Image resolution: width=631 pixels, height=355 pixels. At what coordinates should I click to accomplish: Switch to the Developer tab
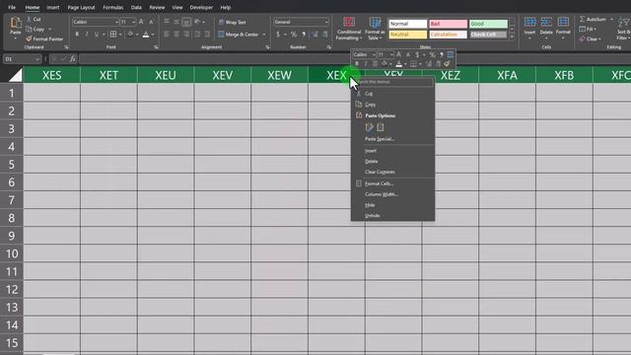click(x=201, y=7)
